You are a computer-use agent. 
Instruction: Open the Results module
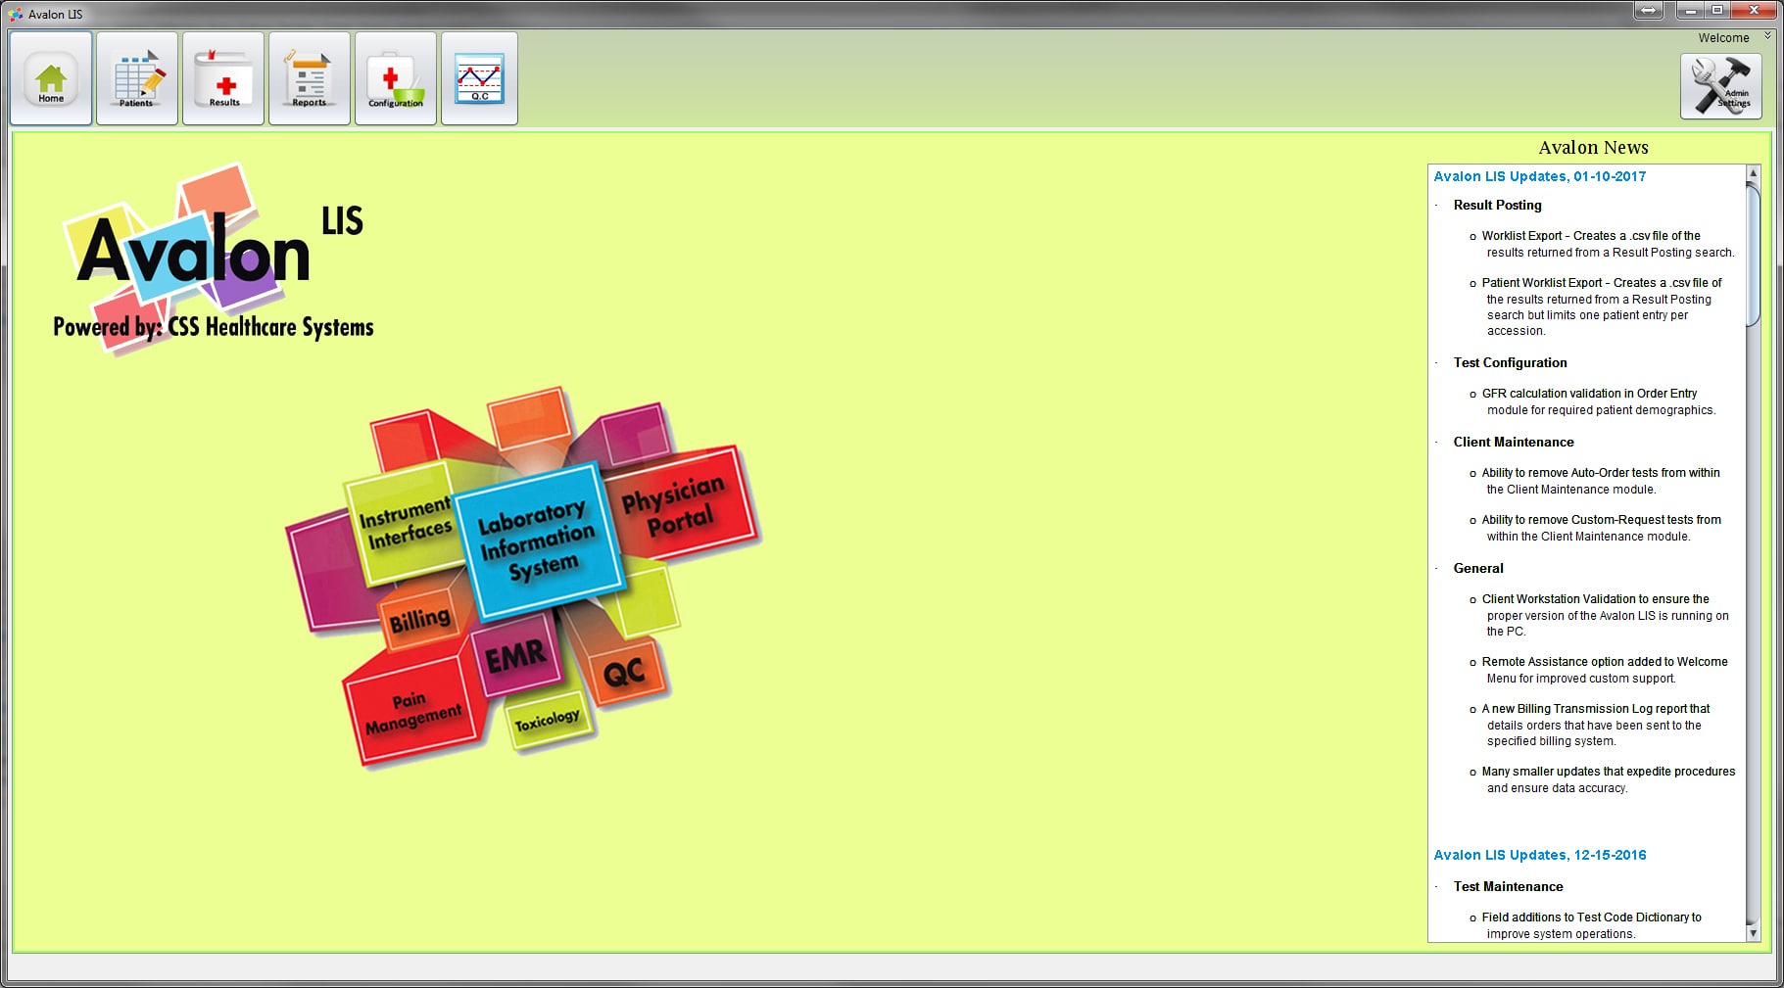(x=223, y=78)
